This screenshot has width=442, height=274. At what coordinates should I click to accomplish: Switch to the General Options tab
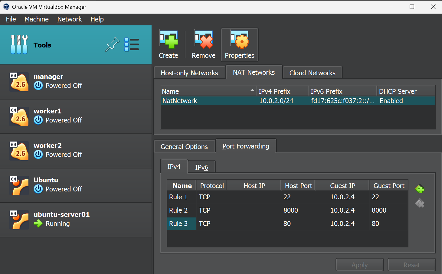coord(184,147)
